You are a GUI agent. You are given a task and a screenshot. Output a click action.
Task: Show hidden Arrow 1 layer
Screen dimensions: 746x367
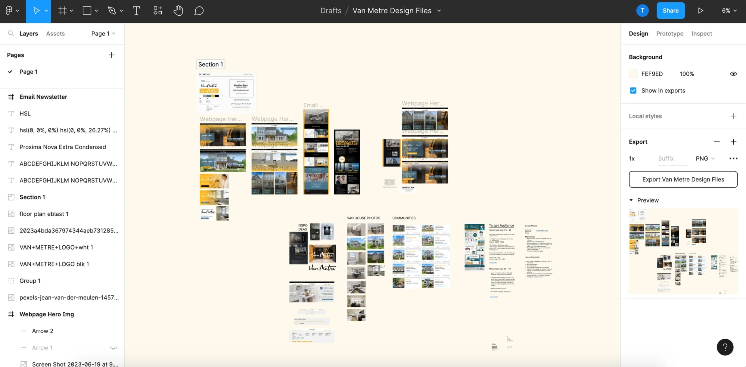[113, 348]
